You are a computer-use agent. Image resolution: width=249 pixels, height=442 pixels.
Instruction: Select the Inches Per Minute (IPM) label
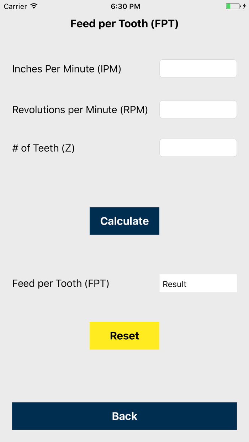(x=67, y=69)
